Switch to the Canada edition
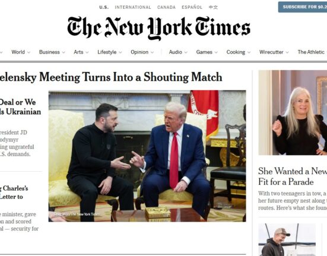 (166, 7)
